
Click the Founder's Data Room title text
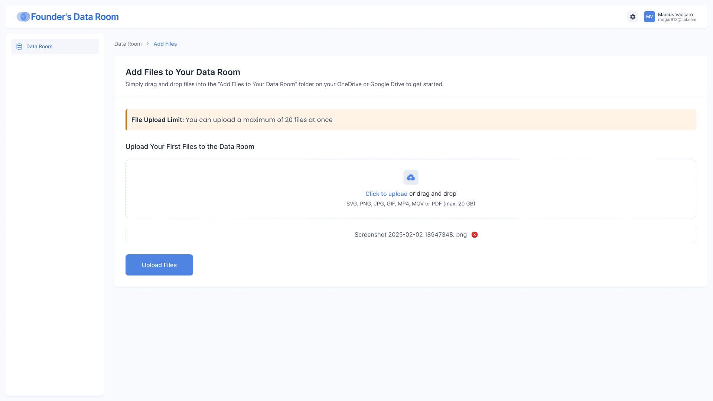click(x=75, y=17)
